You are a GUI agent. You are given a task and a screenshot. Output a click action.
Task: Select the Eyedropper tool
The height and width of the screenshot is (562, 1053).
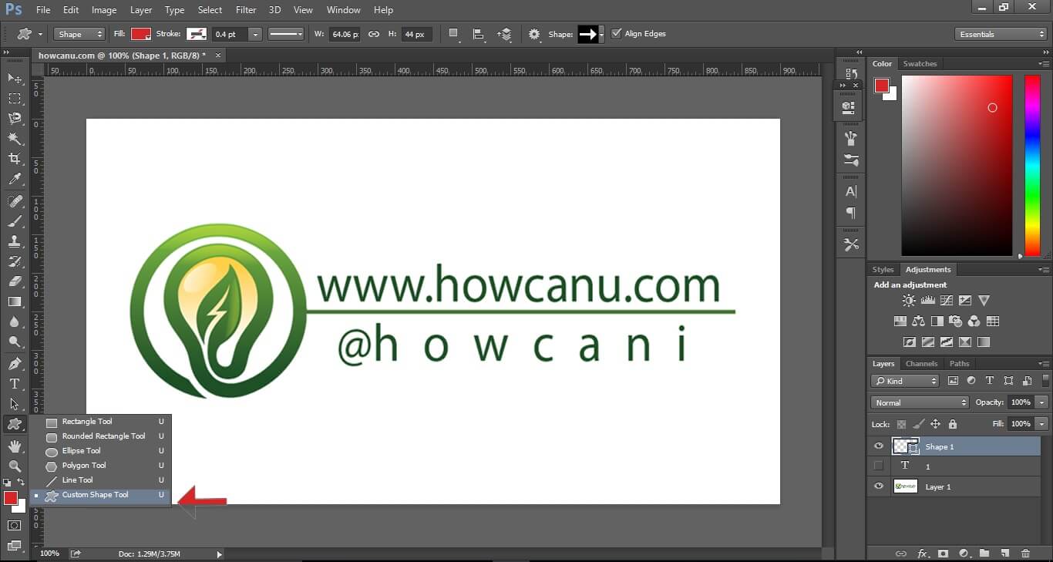tap(15, 179)
